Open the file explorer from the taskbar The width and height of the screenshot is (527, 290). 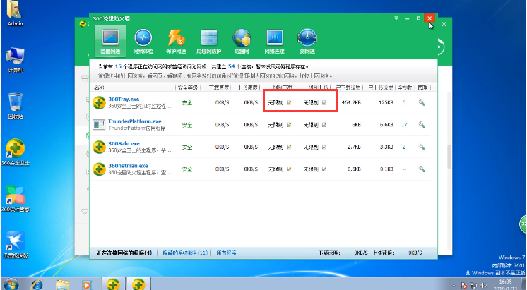point(62,284)
